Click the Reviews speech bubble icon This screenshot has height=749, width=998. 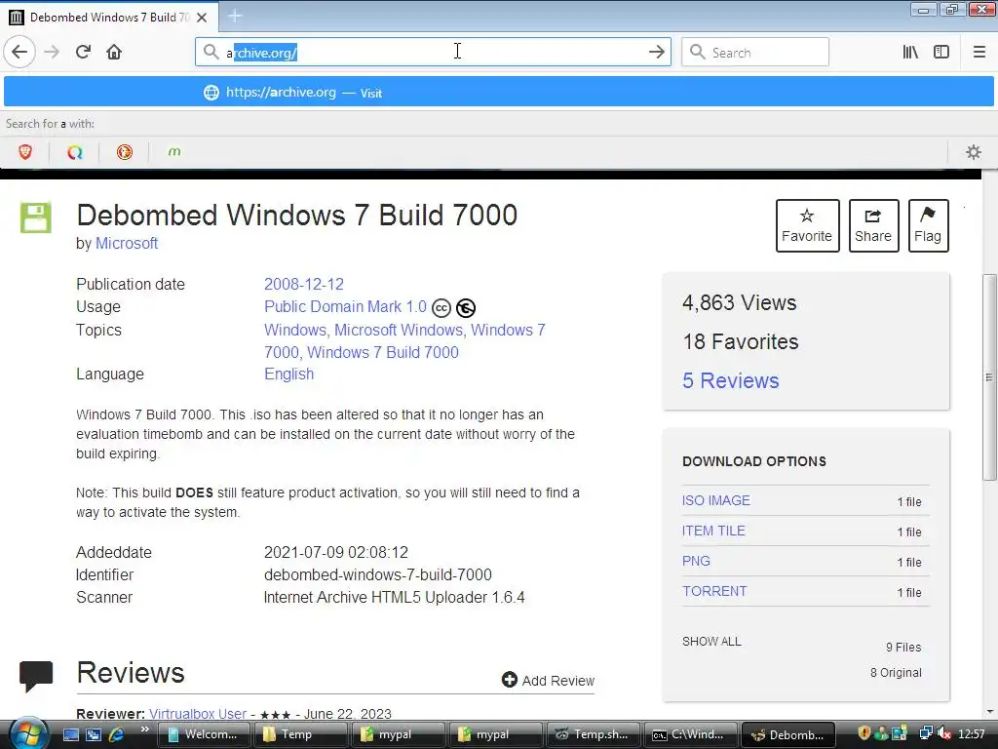(x=36, y=676)
